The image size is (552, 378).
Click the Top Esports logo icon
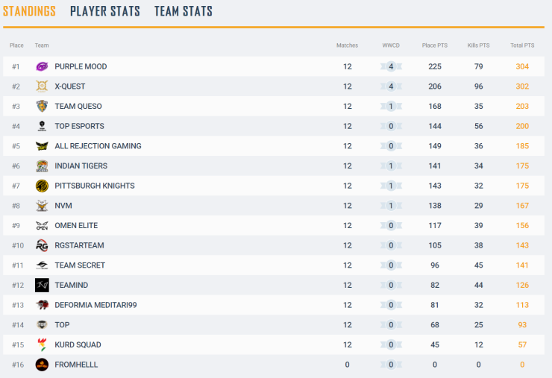pos(42,126)
